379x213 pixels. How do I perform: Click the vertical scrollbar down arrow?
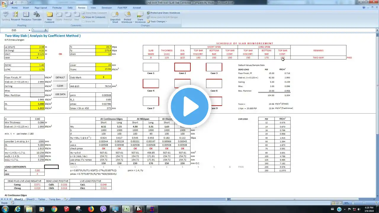point(377,196)
